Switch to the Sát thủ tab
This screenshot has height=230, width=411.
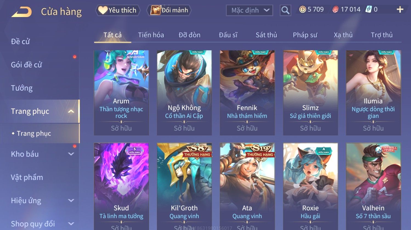pyautogui.click(x=266, y=35)
